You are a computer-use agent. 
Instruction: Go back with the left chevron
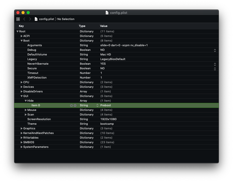pyautogui.click(x=24, y=19)
